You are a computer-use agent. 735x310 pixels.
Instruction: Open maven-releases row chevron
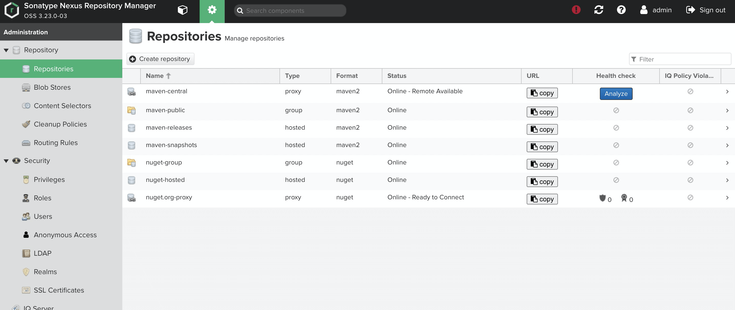727,128
